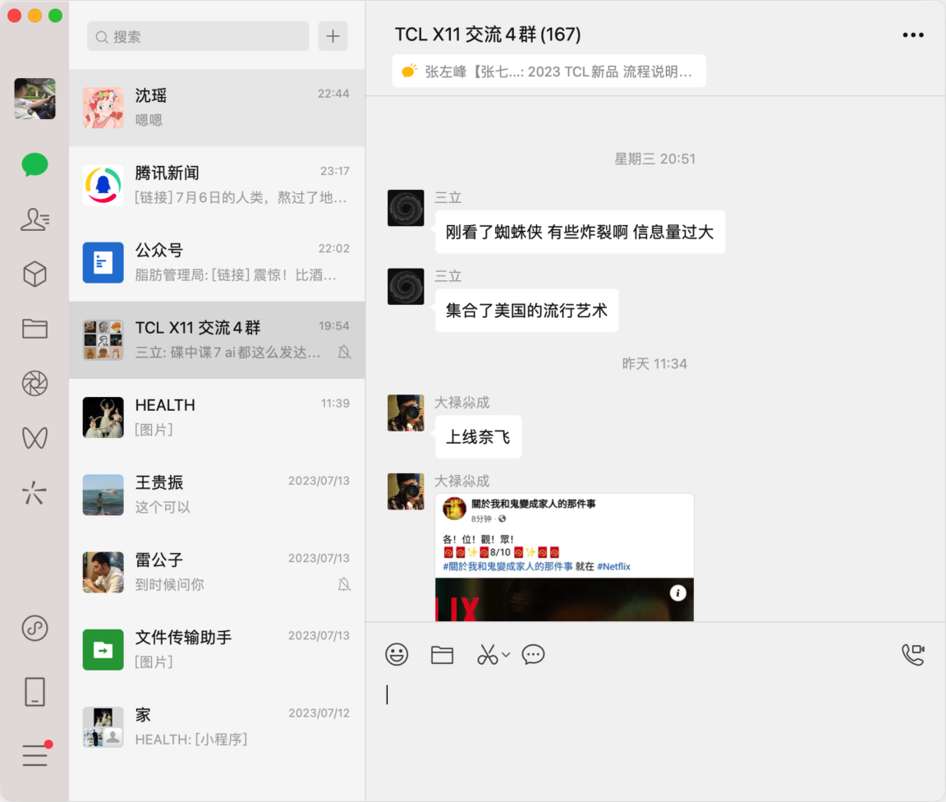
Task: Click the 公众号 blue document avatar
Action: pos(103,262)
